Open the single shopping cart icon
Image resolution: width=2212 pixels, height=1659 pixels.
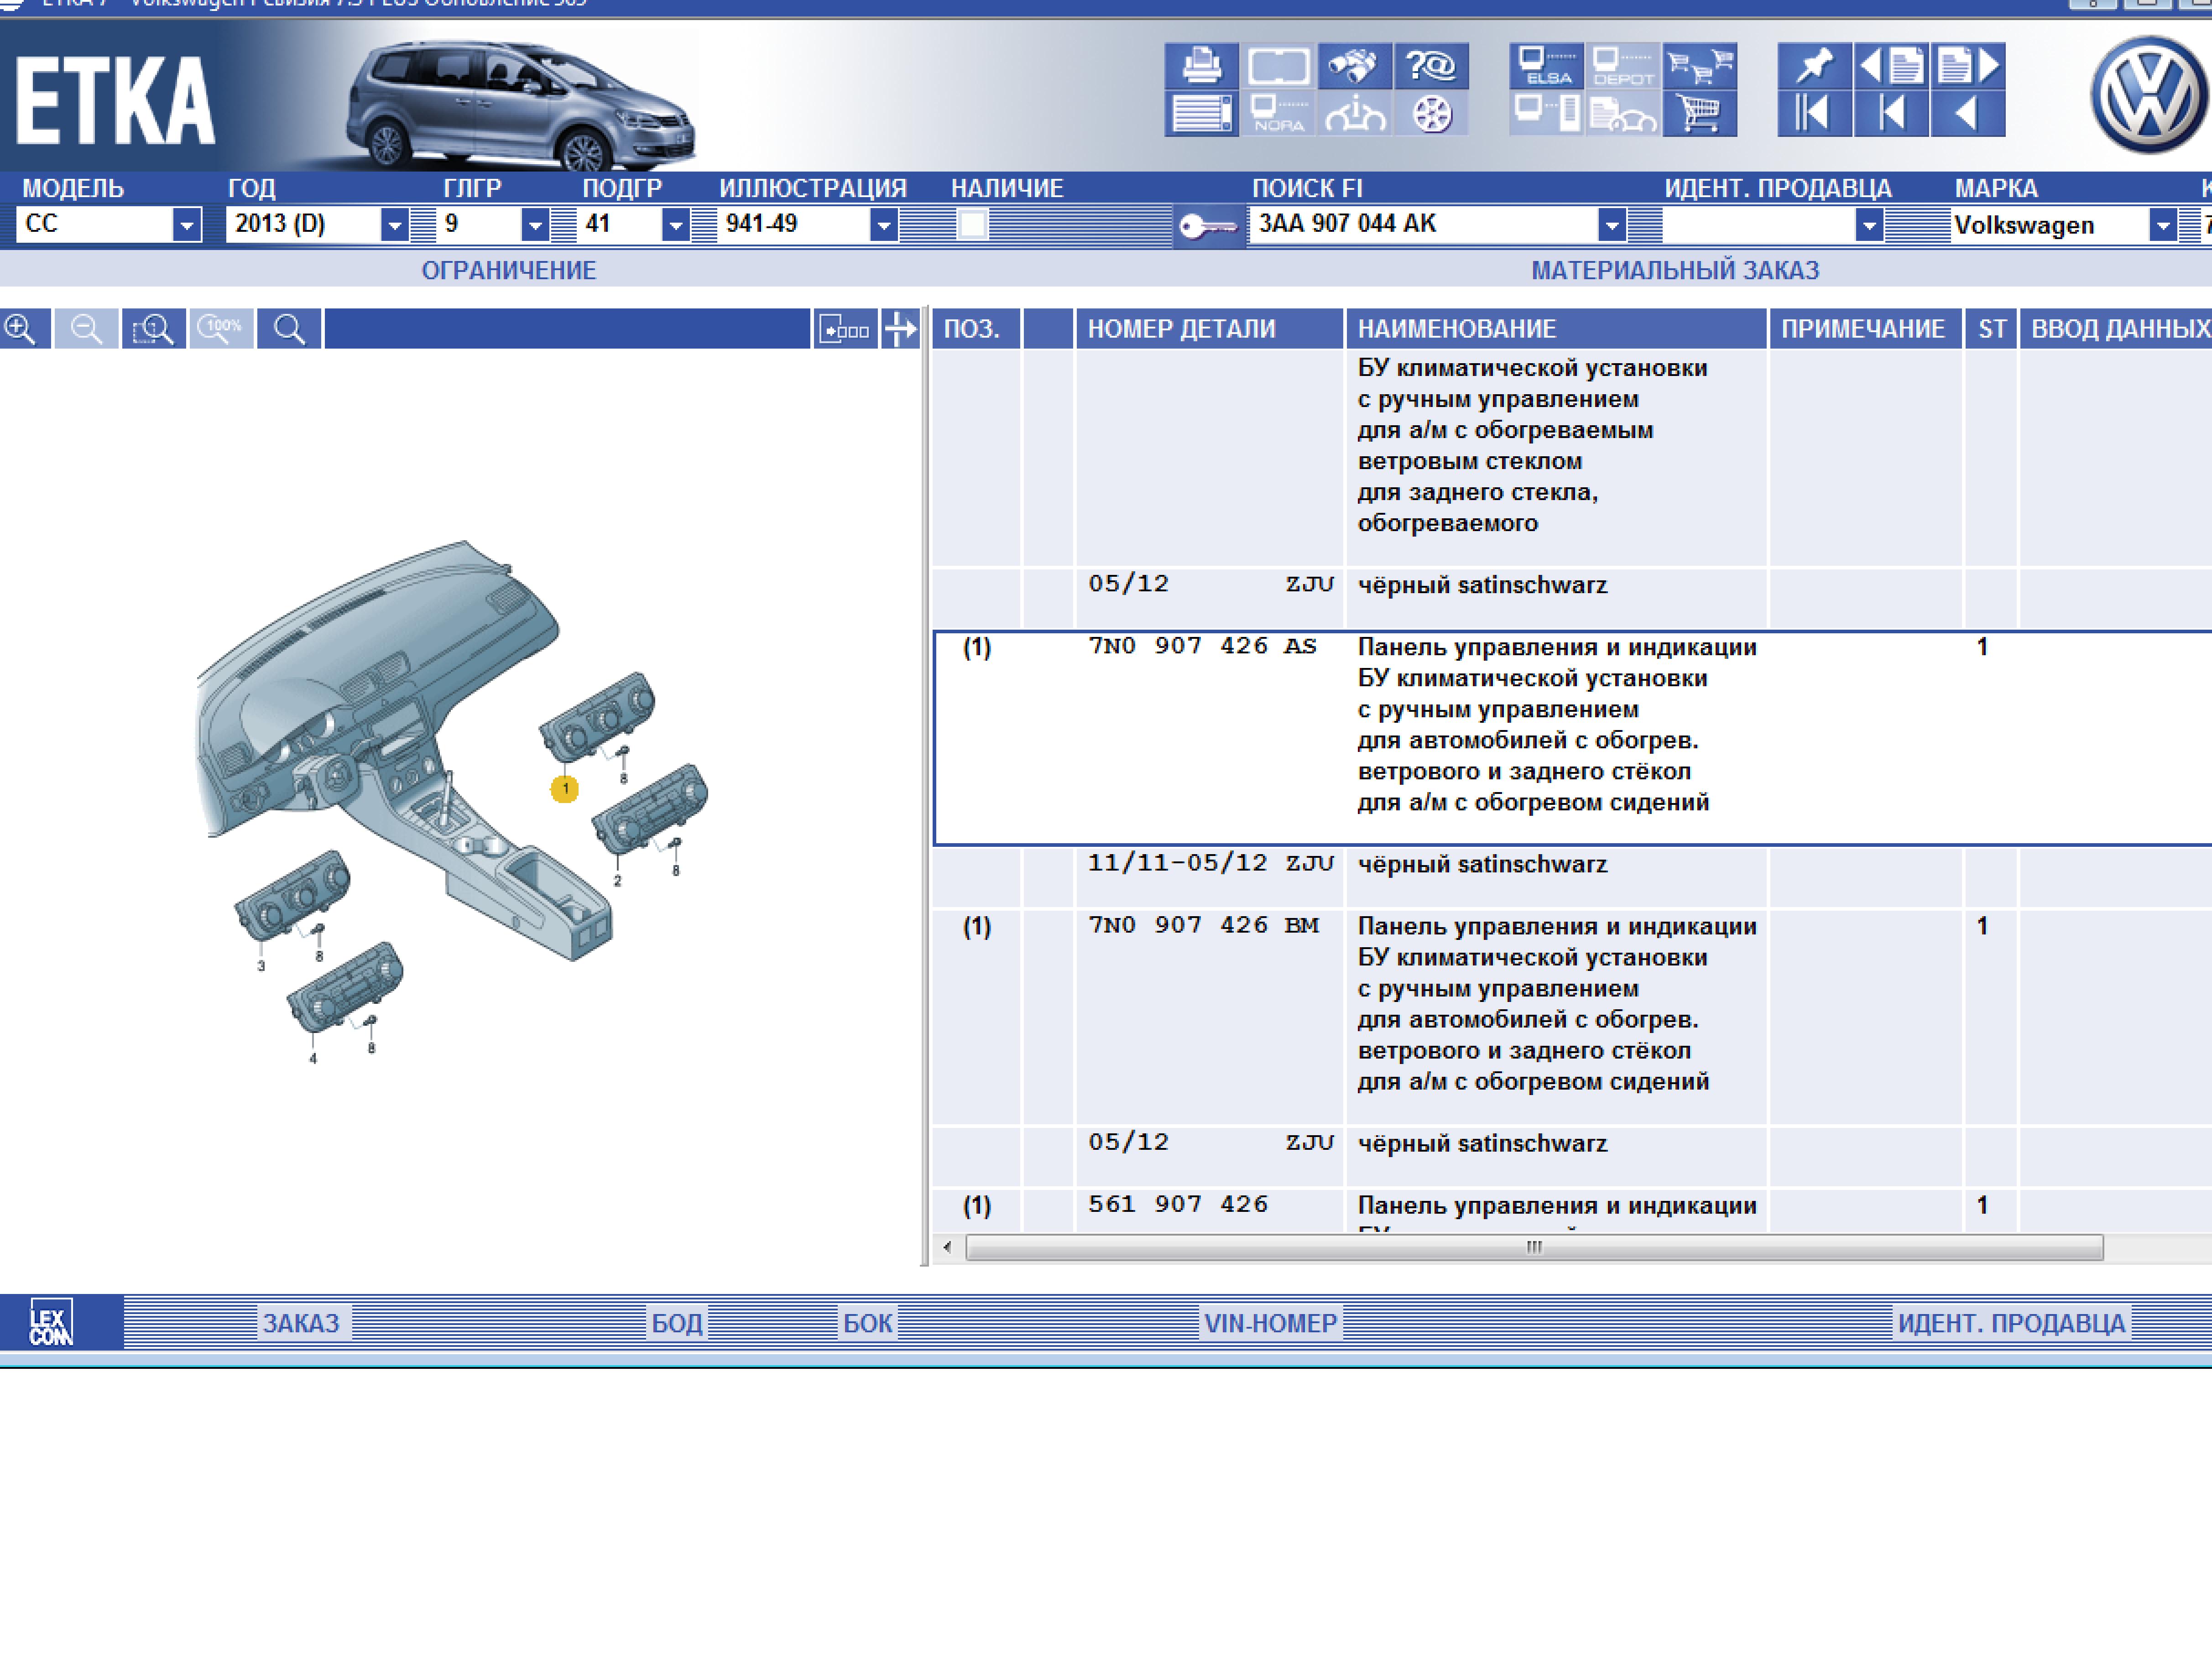pyautogui.click(x=1699, y=113)
